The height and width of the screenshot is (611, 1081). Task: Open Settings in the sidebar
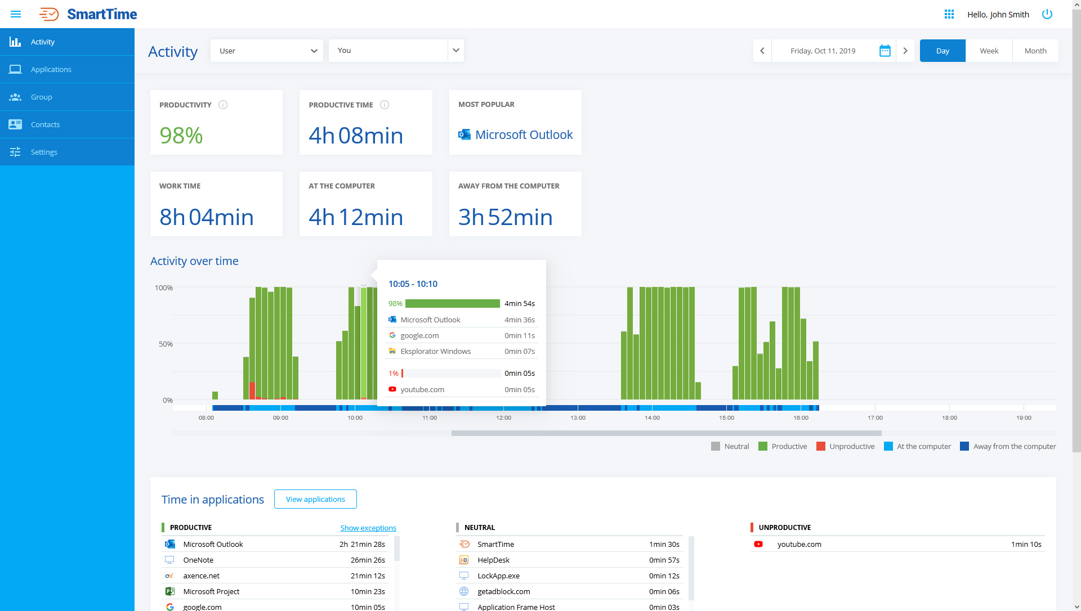(44, 152)
